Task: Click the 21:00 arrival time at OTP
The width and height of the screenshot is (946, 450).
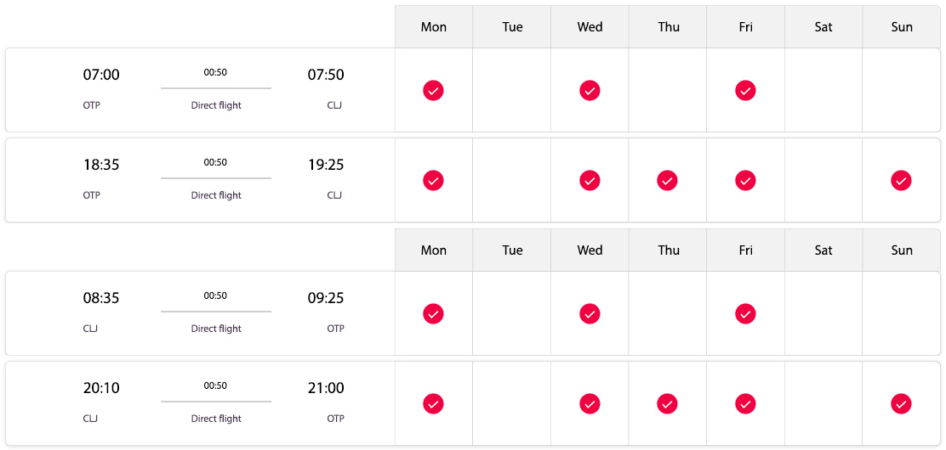Action: coord(326,388)
